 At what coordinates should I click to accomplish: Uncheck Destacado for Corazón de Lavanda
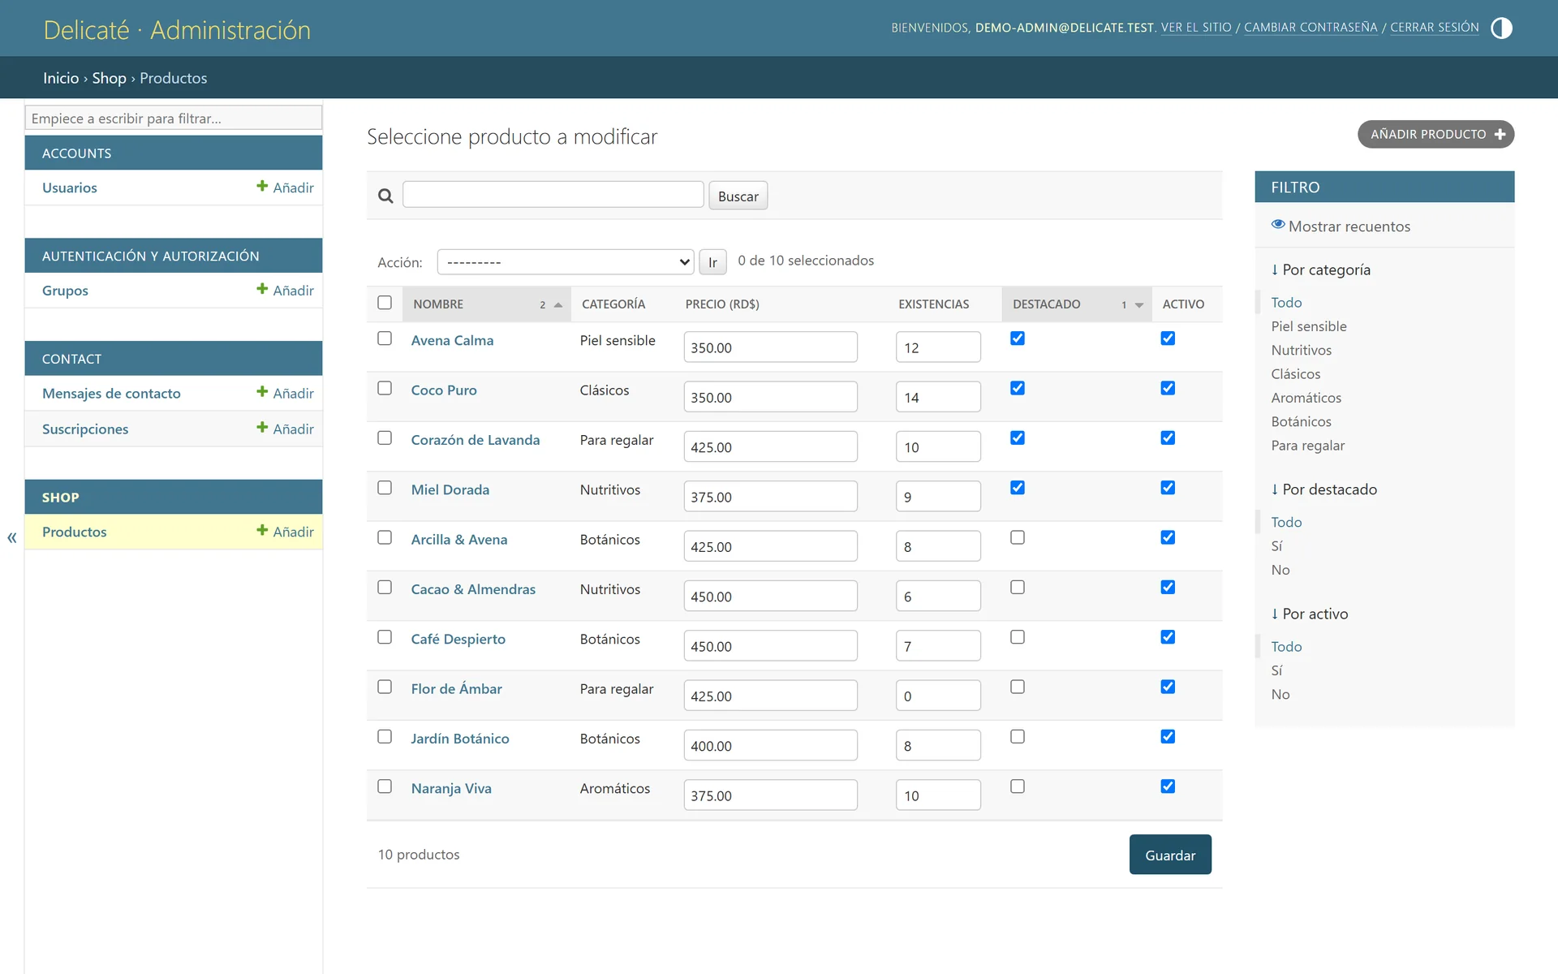pos(1018,438)
